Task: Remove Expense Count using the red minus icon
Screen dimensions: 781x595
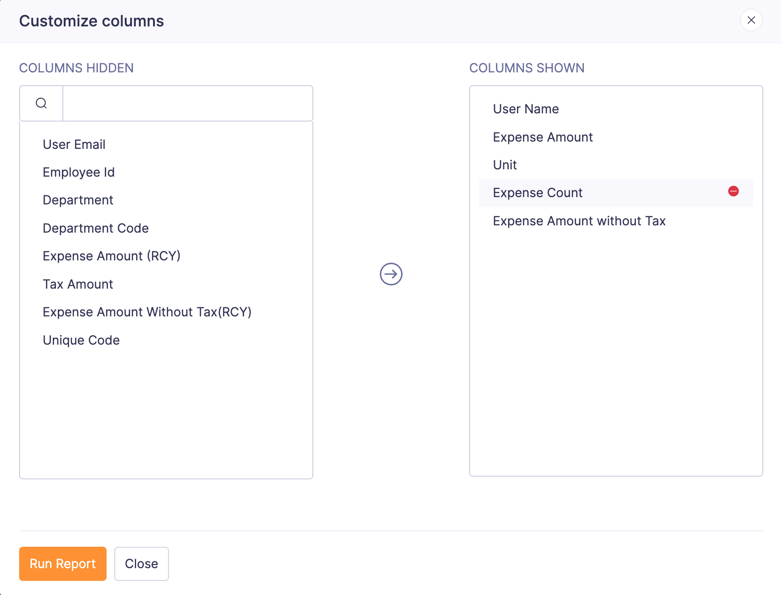Action: (x=733, y=191)
